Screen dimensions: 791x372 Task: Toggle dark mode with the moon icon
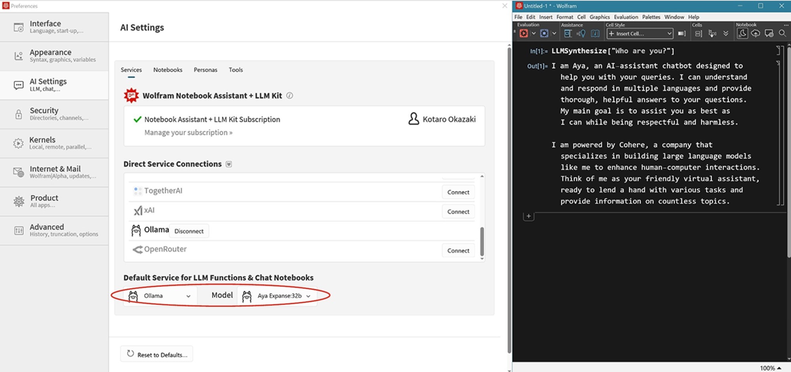(x=742, y=34)
